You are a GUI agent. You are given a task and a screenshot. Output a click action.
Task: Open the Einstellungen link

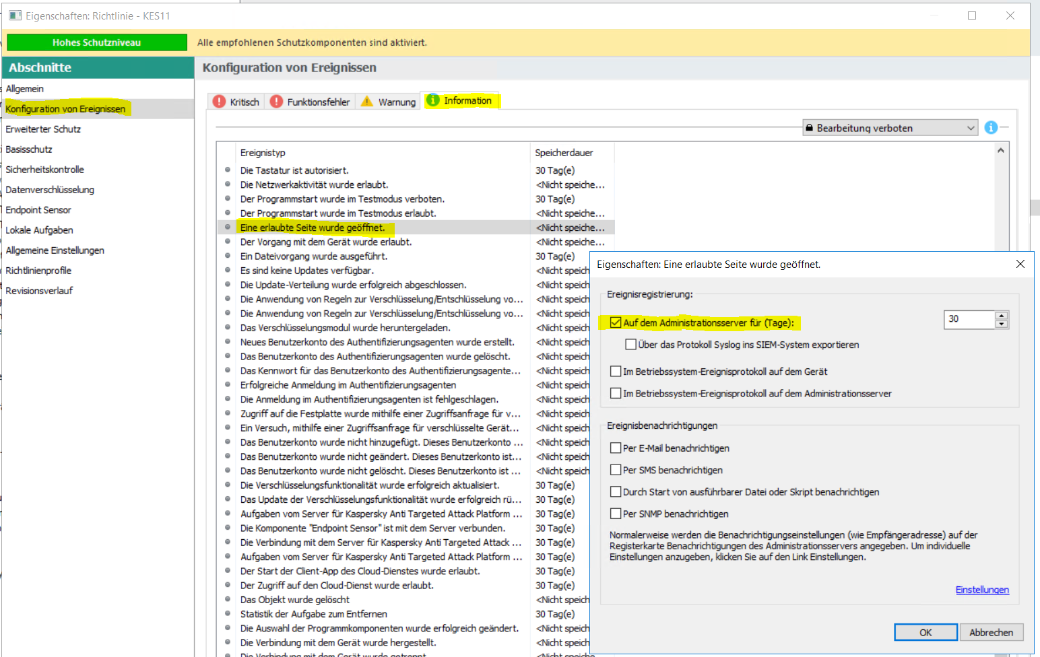click(x=982, y=590)
